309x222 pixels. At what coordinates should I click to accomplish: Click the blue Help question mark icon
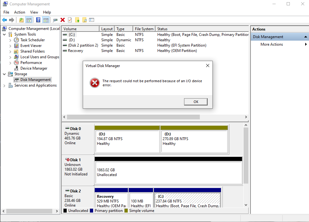tap(38, 20)
